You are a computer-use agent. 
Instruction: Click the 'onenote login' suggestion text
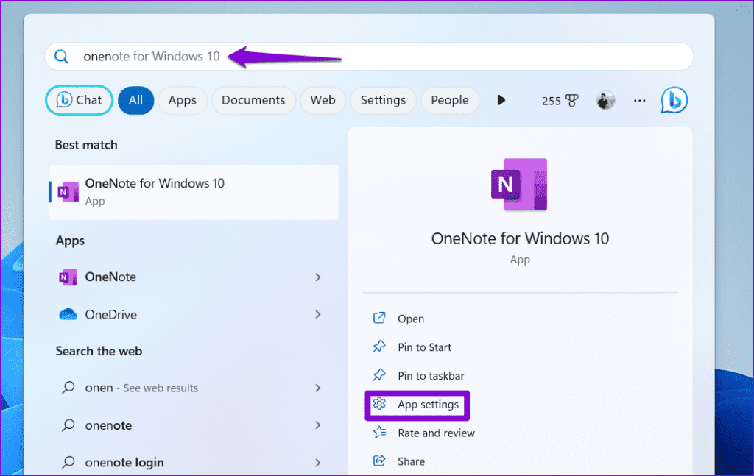pyautogui.click(x=124, y=463)
